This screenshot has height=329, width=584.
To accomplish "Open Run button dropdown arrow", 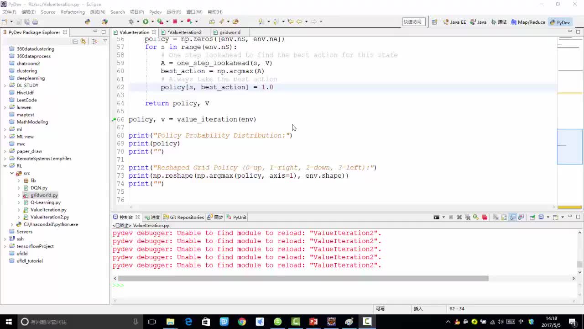I will coord(152,21).
